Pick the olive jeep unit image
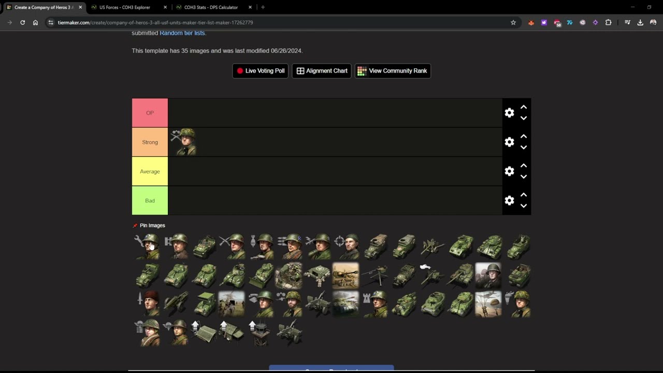The width and height of the screenshot is (663, 373). 205,247
